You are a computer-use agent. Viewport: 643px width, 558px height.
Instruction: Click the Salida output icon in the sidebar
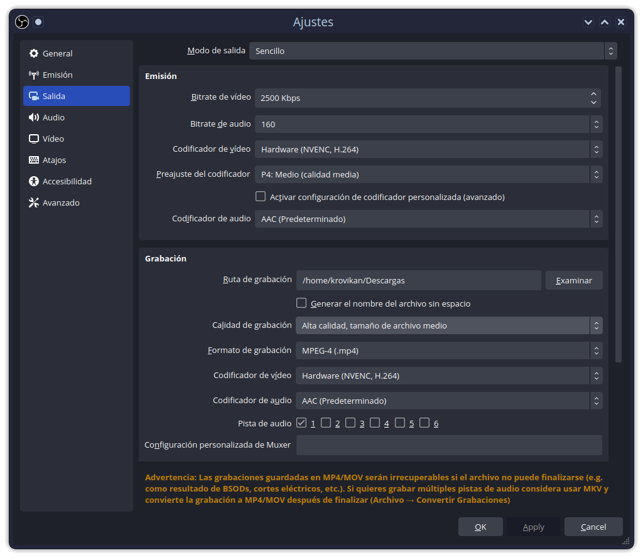tap(33, 96)
